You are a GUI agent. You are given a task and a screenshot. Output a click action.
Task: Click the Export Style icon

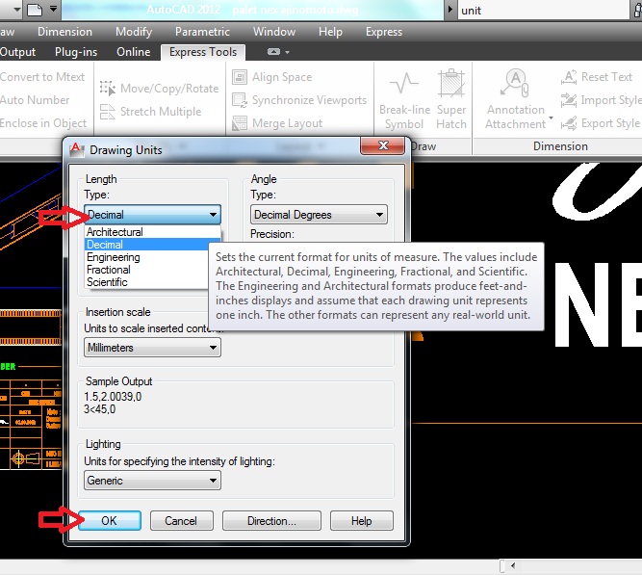569,123
